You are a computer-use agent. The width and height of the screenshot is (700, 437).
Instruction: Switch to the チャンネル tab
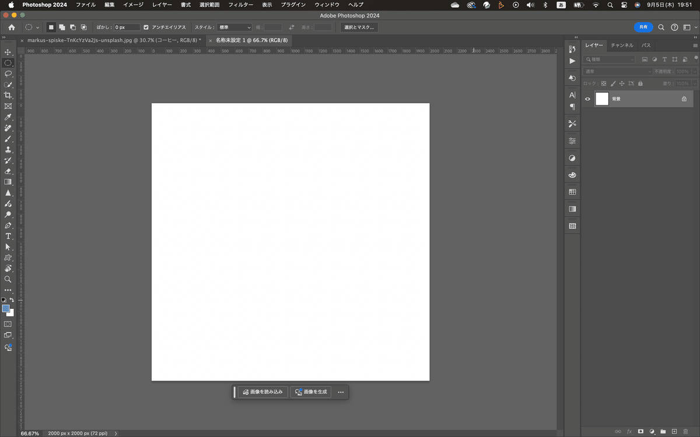(x=622, y=45)
